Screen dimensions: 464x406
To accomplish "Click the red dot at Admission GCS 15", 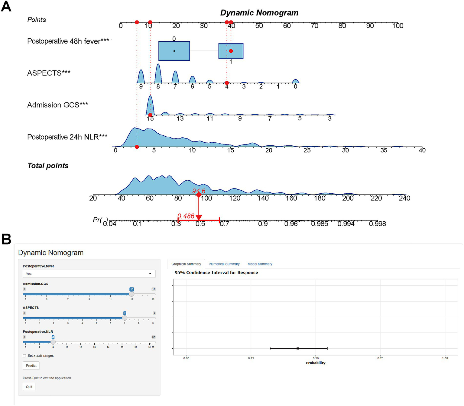I will pos(150,115).
